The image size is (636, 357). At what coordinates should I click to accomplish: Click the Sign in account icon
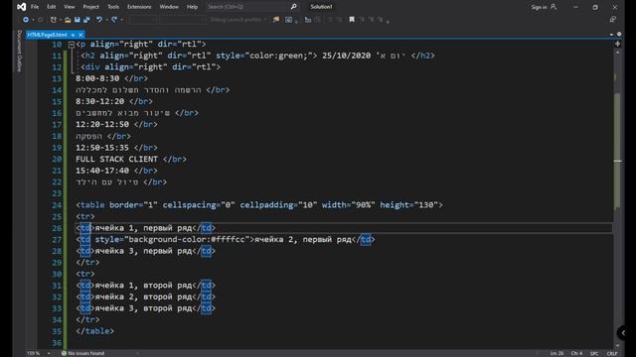tap(554, 7)
